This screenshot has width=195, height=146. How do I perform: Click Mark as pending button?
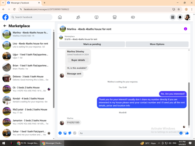pos(92,44)
